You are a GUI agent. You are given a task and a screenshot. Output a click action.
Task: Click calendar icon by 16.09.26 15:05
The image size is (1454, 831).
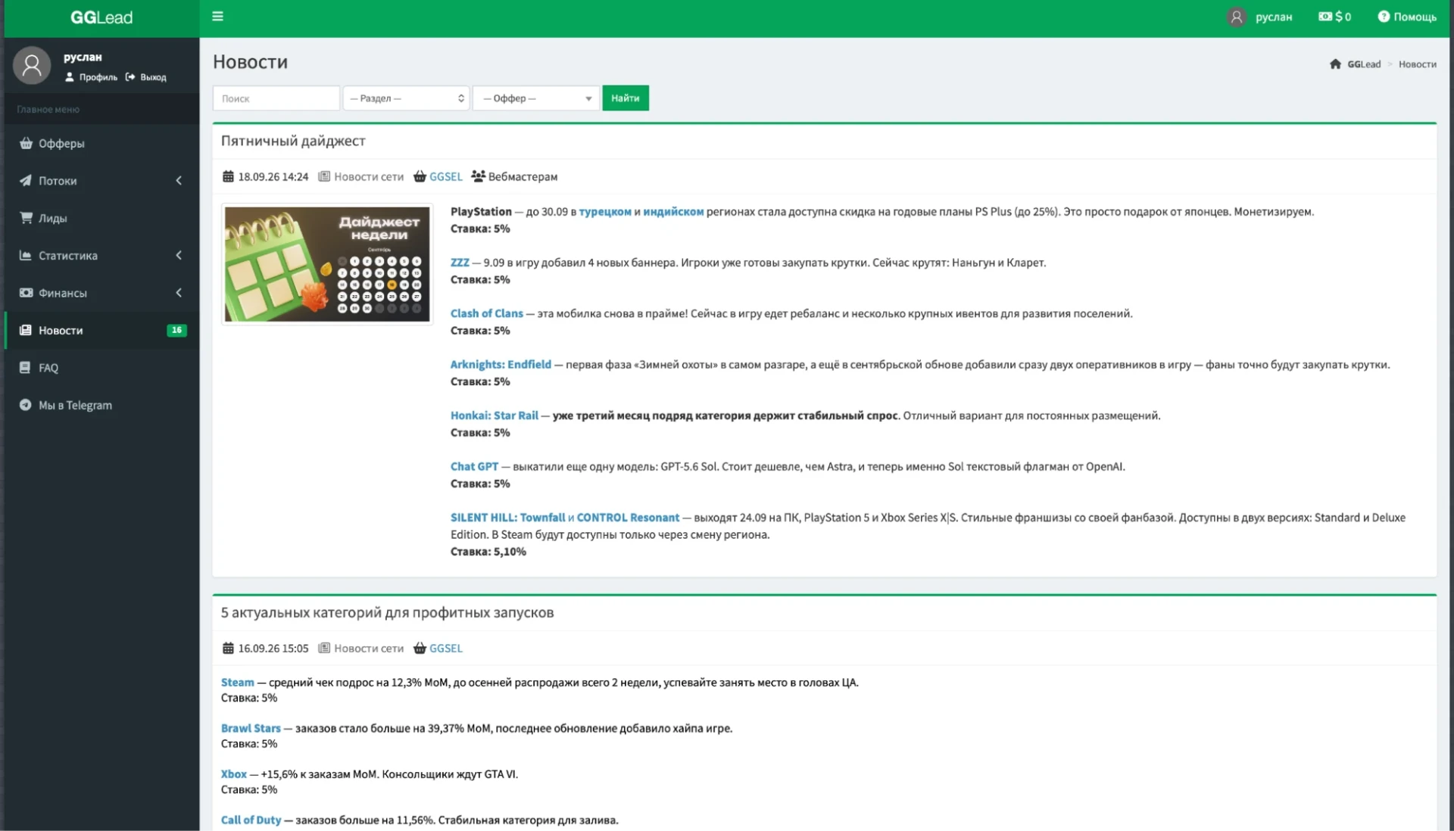(228, 648)
